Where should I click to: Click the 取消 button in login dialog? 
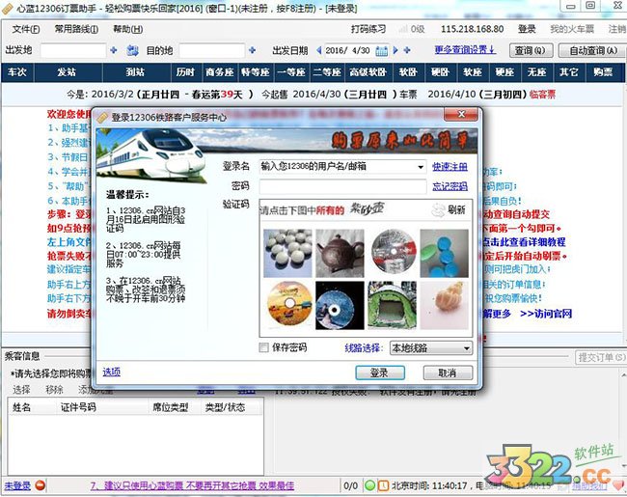(448, 373)
